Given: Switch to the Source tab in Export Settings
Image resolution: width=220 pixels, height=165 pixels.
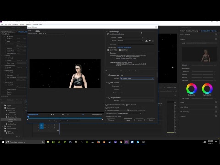Looking at the screenshot, I should [x=30, y=30].
